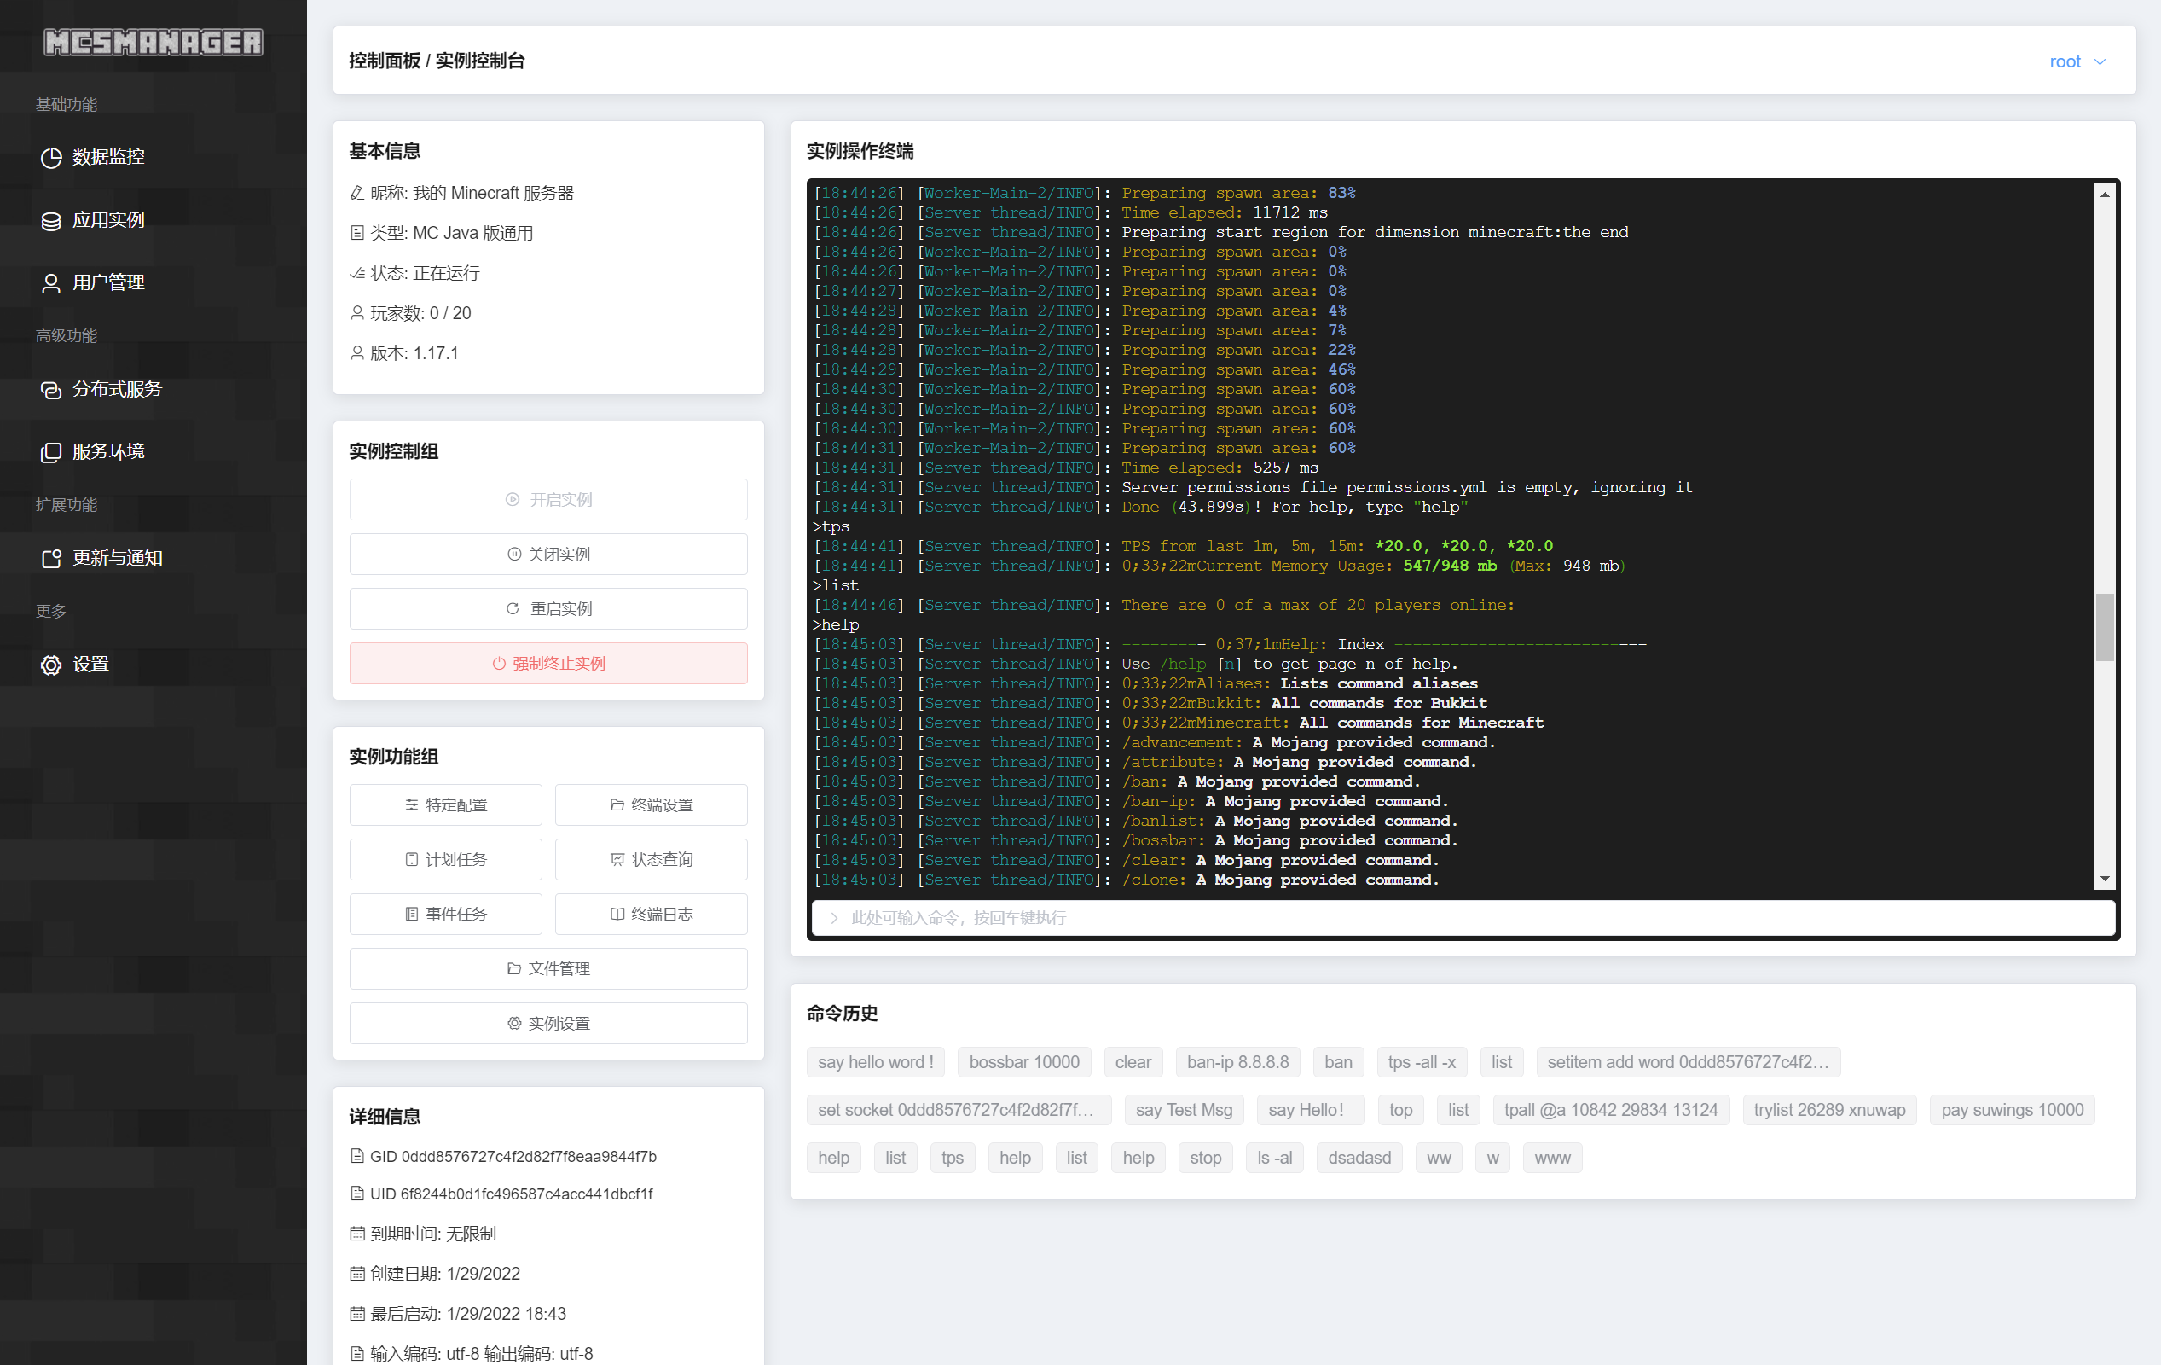Click the edit pencil icon next to nickname
The height and width of the screenshot is (1365, 2161).
356,193
